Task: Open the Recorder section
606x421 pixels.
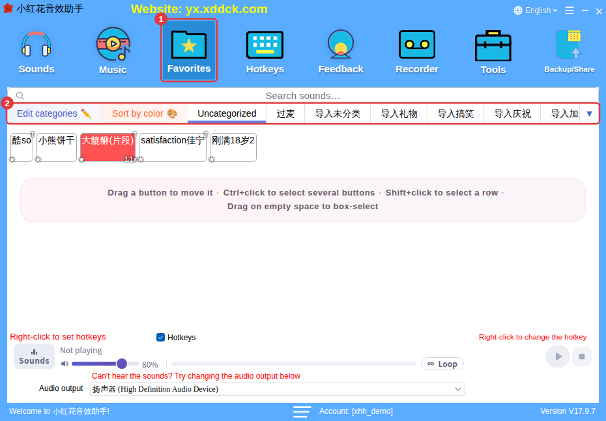Action: (417, 52)
